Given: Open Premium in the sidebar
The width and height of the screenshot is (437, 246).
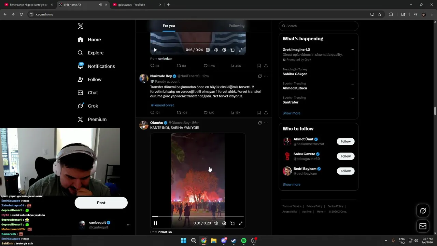Looking at the screenshot, I should click(x=92, y=119).
